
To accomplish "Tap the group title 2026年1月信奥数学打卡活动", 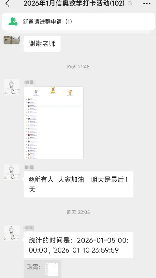I will tap(74, 3).
